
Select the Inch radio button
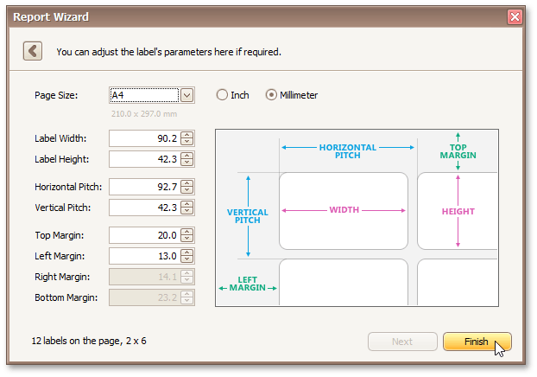[222, 95]
